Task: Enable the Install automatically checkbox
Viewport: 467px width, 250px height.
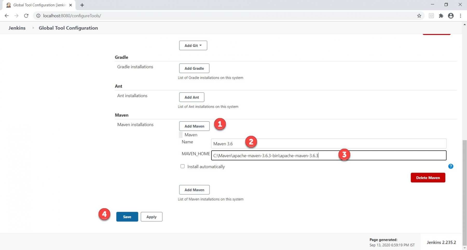Action: pos(183,166)
